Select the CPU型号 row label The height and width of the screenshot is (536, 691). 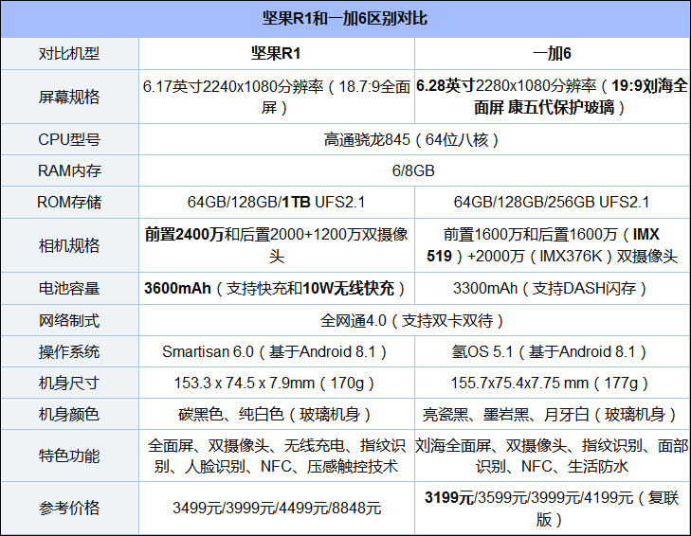[x=69, y=139]
